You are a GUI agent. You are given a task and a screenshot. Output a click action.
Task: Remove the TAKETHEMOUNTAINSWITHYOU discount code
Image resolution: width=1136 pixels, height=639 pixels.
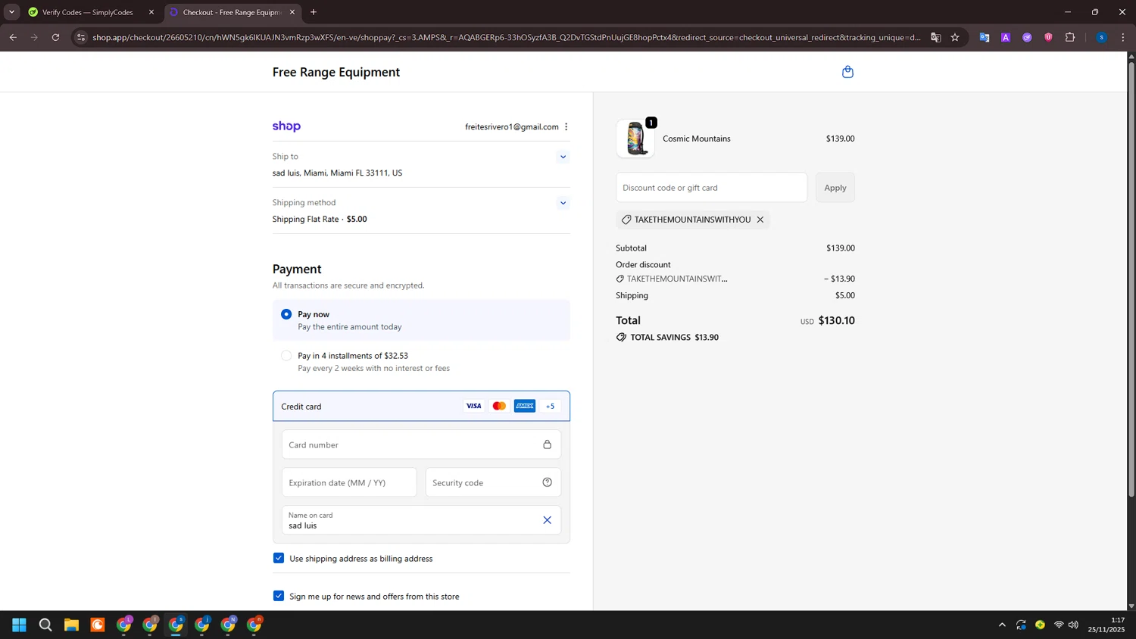(x=760, y=220)
